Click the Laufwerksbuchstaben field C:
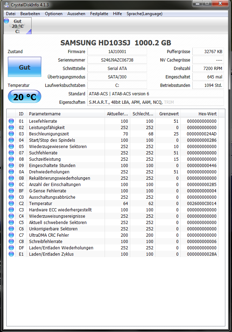 click(x=117, y=85)
